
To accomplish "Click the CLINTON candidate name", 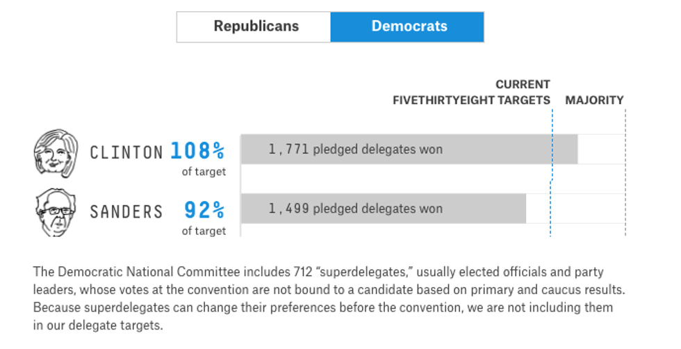I will (x=126, y=152).
